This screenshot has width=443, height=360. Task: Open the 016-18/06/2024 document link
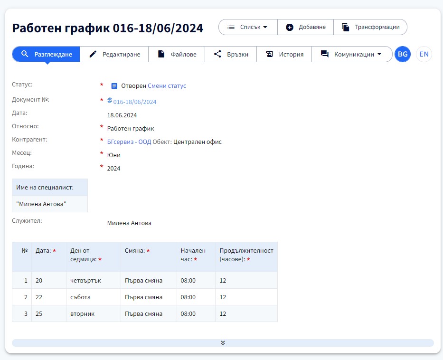(x=135, y=102)
